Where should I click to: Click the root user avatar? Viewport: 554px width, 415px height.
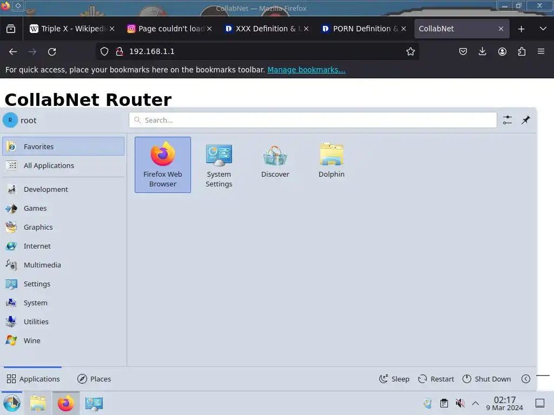click(x=10, y=120)
